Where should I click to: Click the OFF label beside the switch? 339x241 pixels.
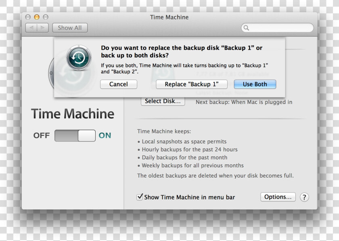click(42, 135)
